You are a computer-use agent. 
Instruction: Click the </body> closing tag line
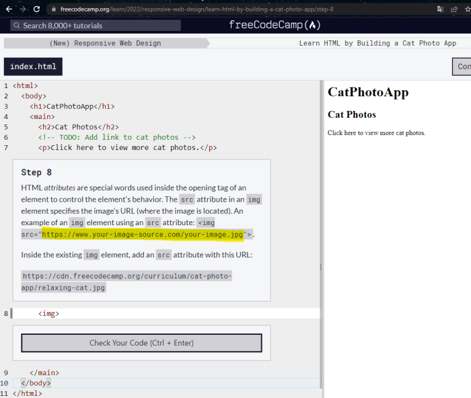(x=36, y=383)
